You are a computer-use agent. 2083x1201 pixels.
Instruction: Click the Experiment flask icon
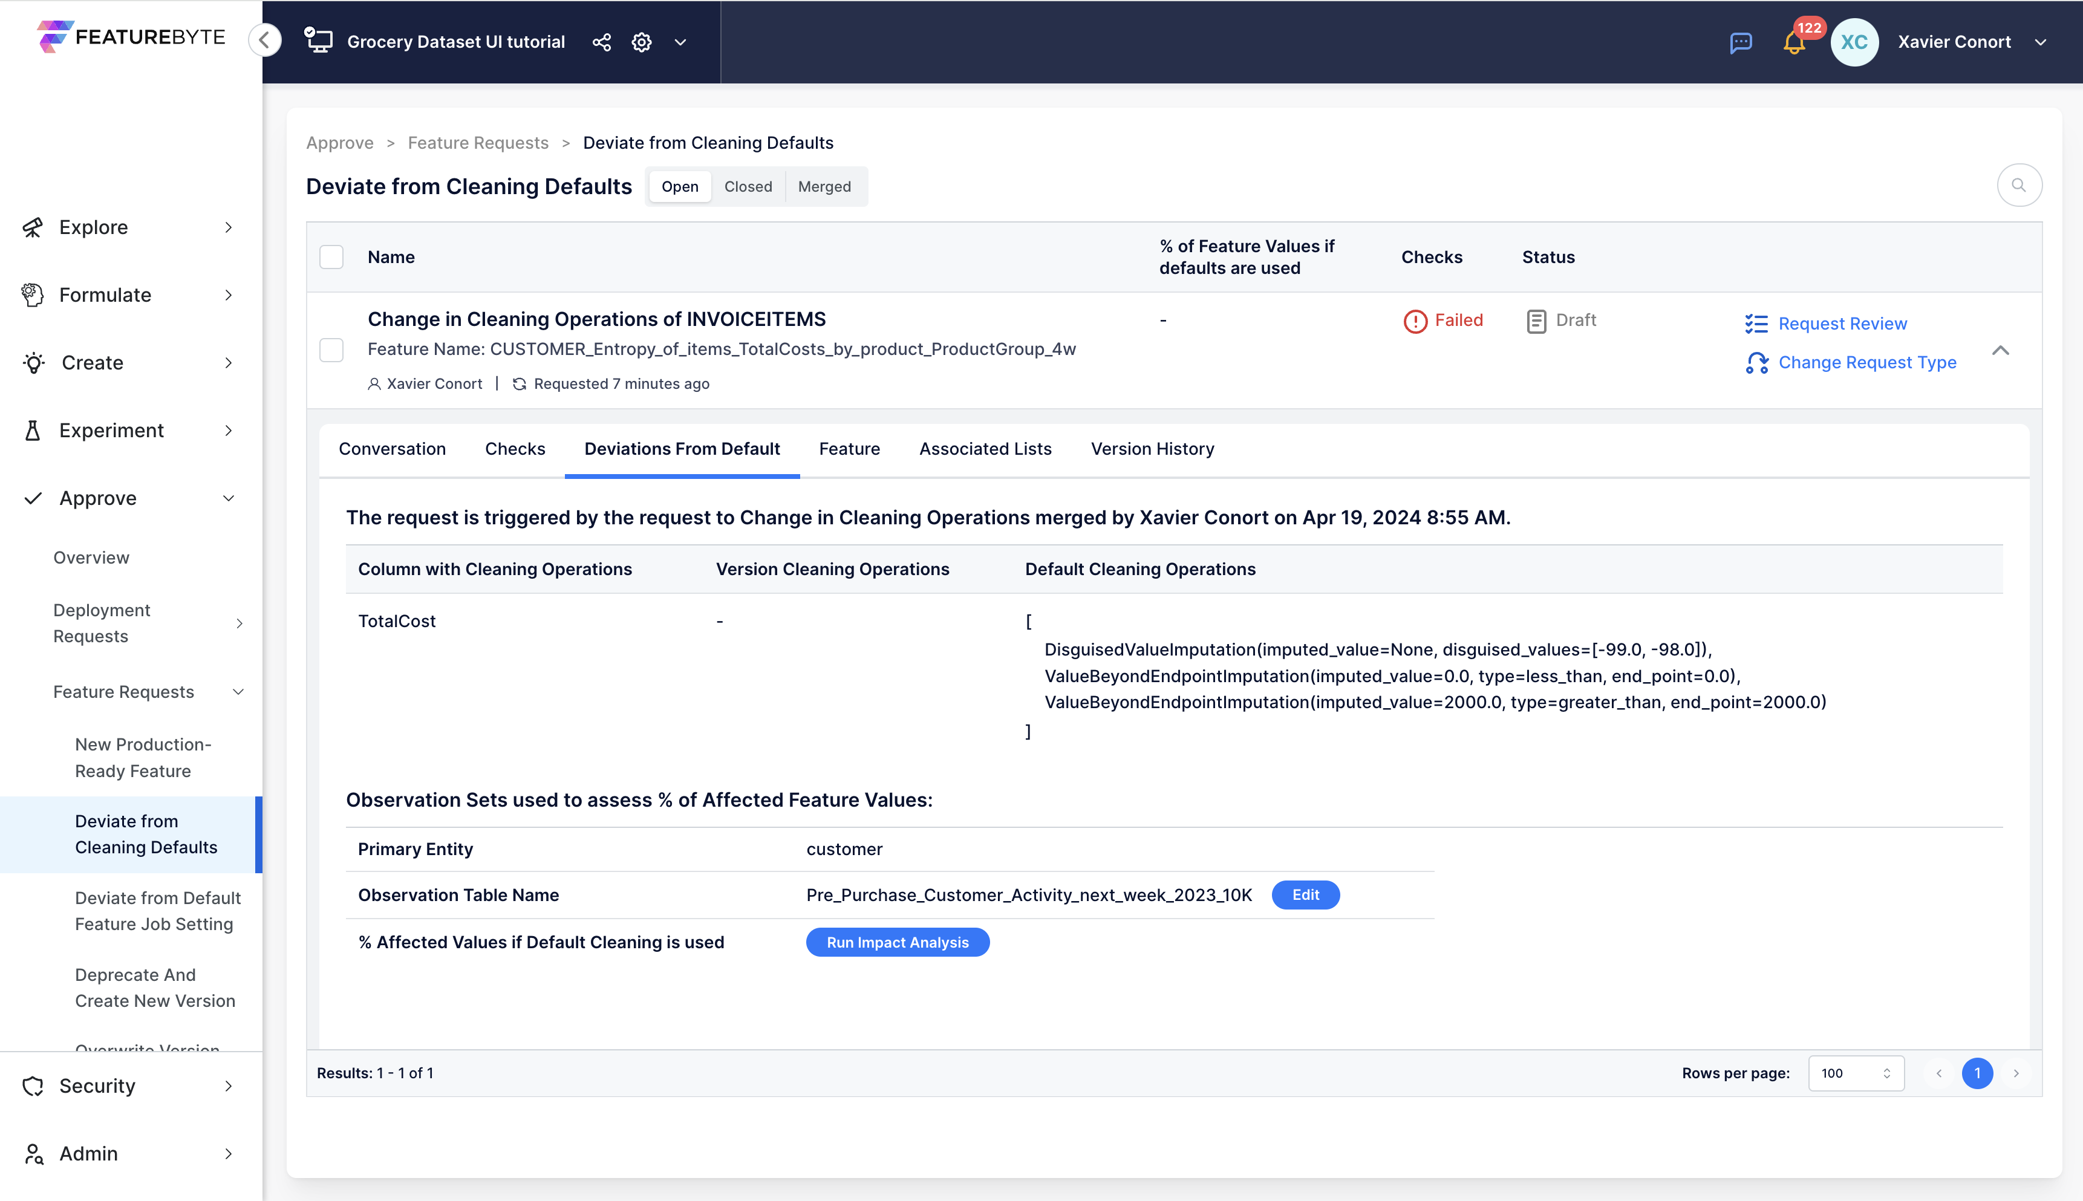(x=33, y=430)
